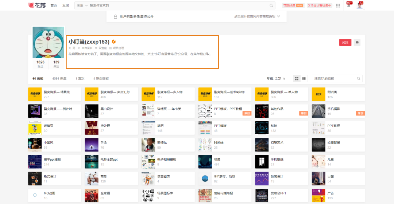
Task: Send a message via the envelope icon
Action: (x=357, y=43)
